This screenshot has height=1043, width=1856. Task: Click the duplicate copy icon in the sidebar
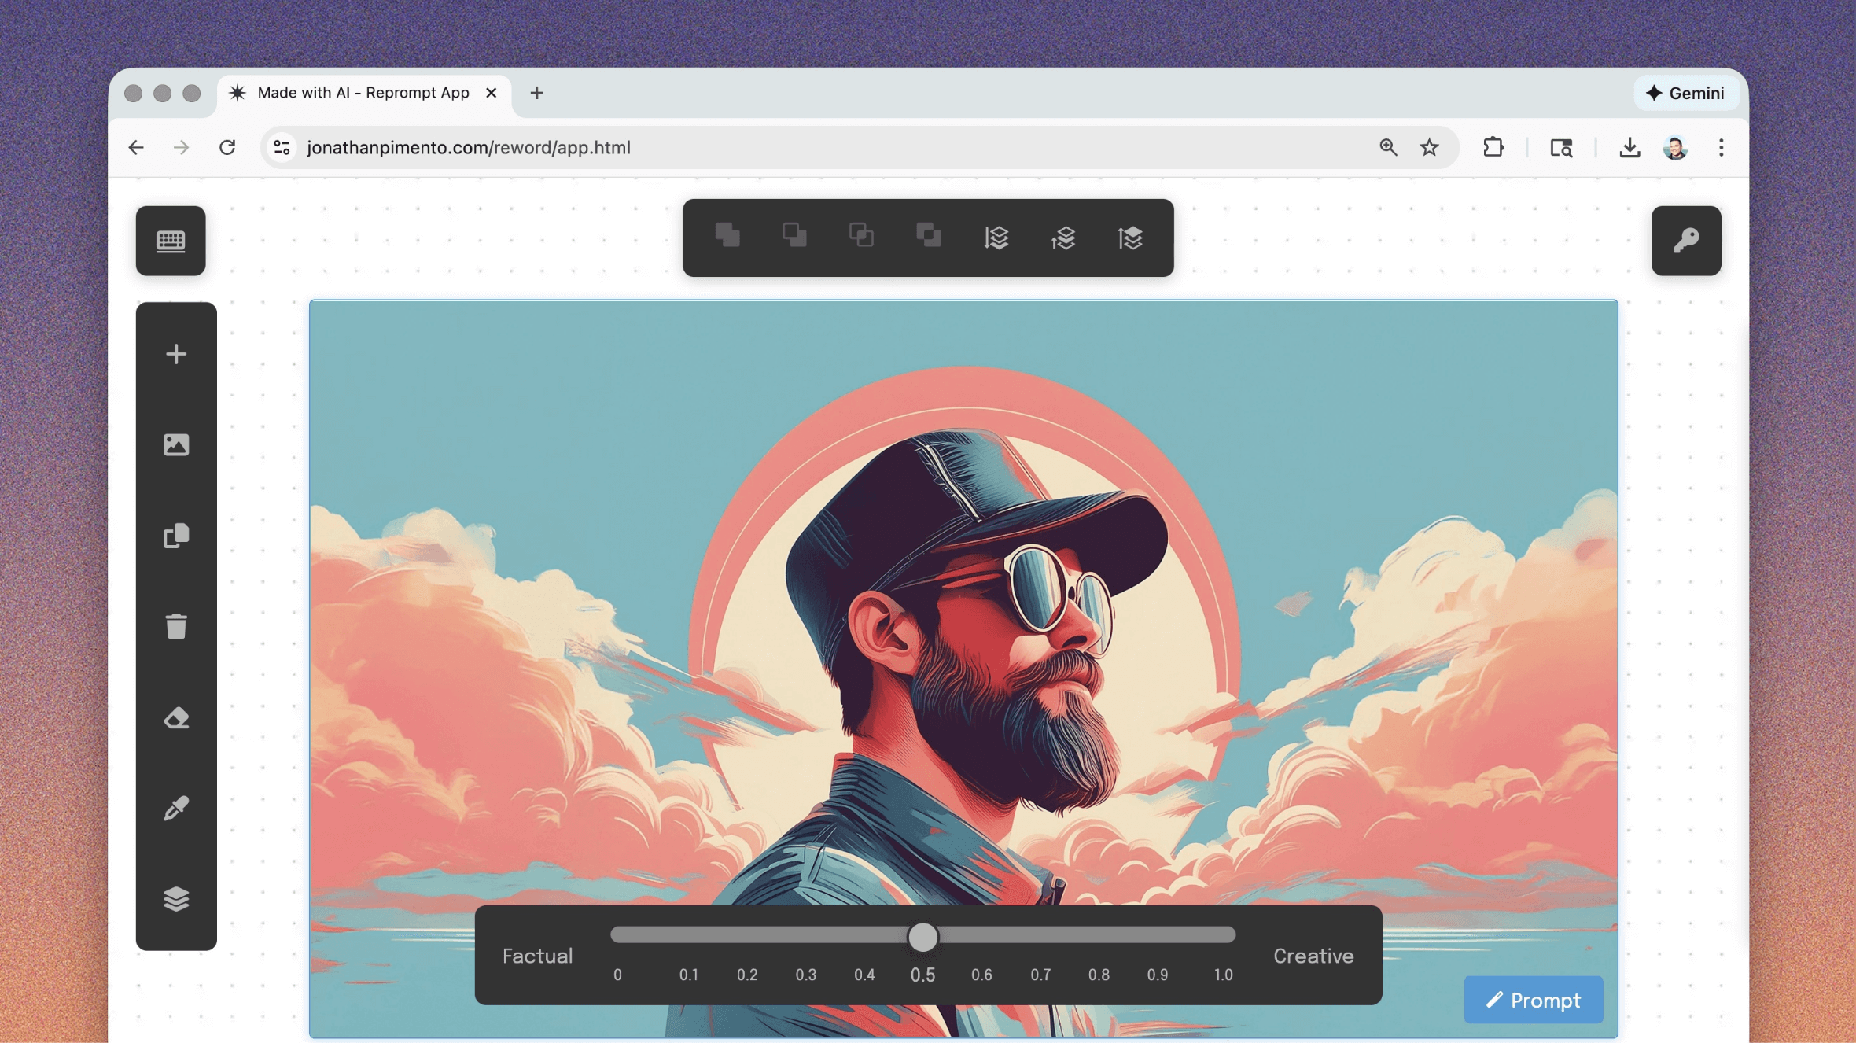tap(176, 536)
